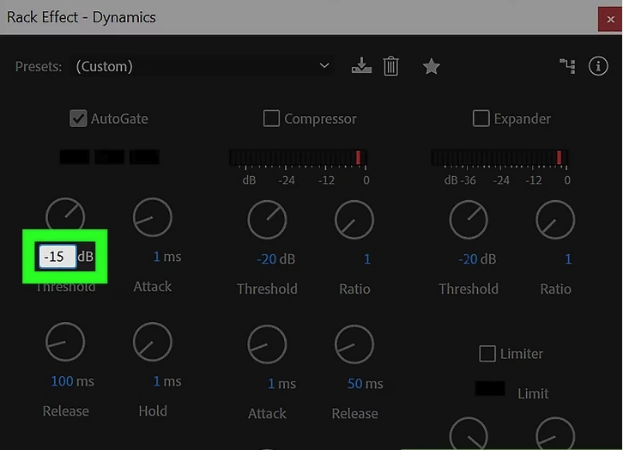The height and width of the screenshot is (450, 623).
Task: Click the save preset icon
Action: pos(362,66)
